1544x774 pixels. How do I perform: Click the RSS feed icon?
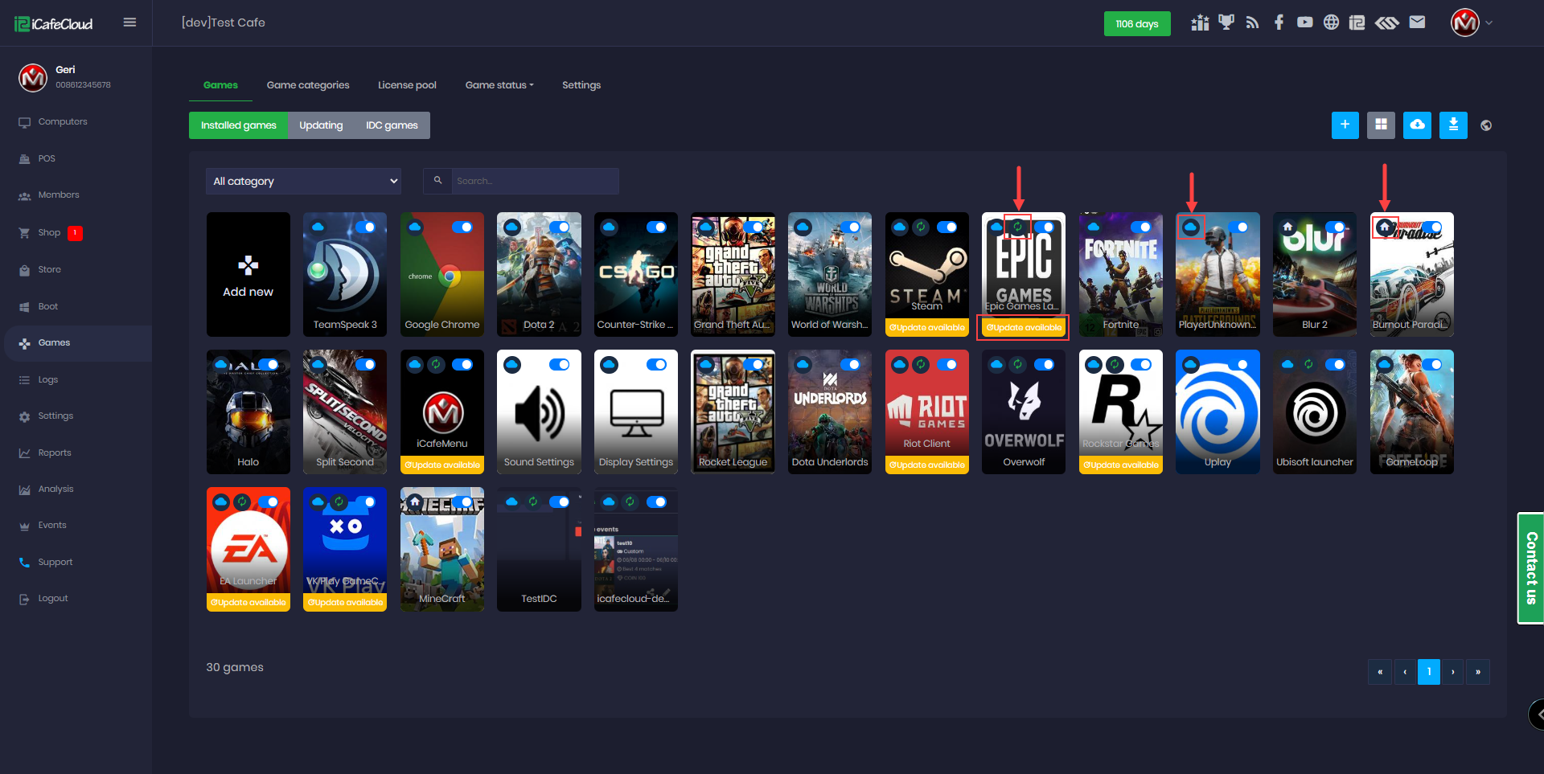pos(1252,23)
